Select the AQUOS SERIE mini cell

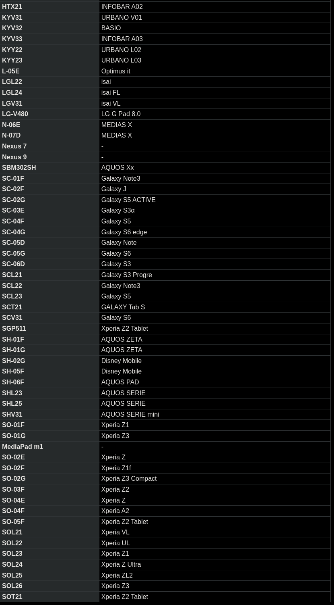[x=130, y=415]
